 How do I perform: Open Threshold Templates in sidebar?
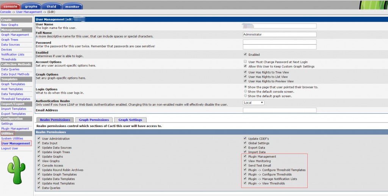pyautogui.click(x=16, y=99)
